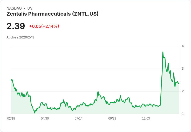
Task: Select the 04/30 date axis label
Action: point(45,118)
